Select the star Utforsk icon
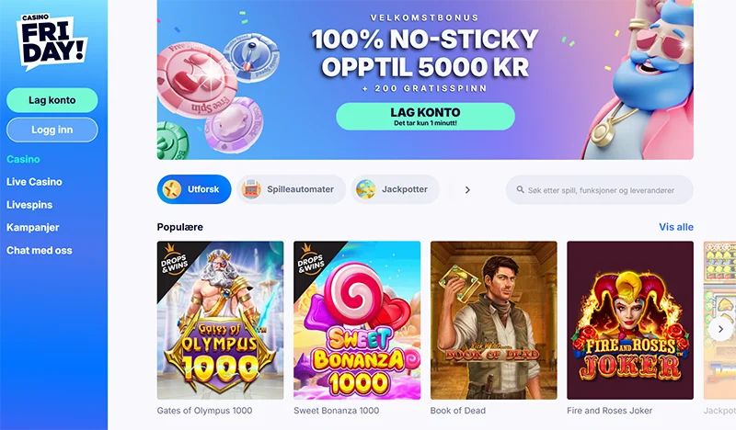This screenshot has width=736, height=430. coord(172,189)
